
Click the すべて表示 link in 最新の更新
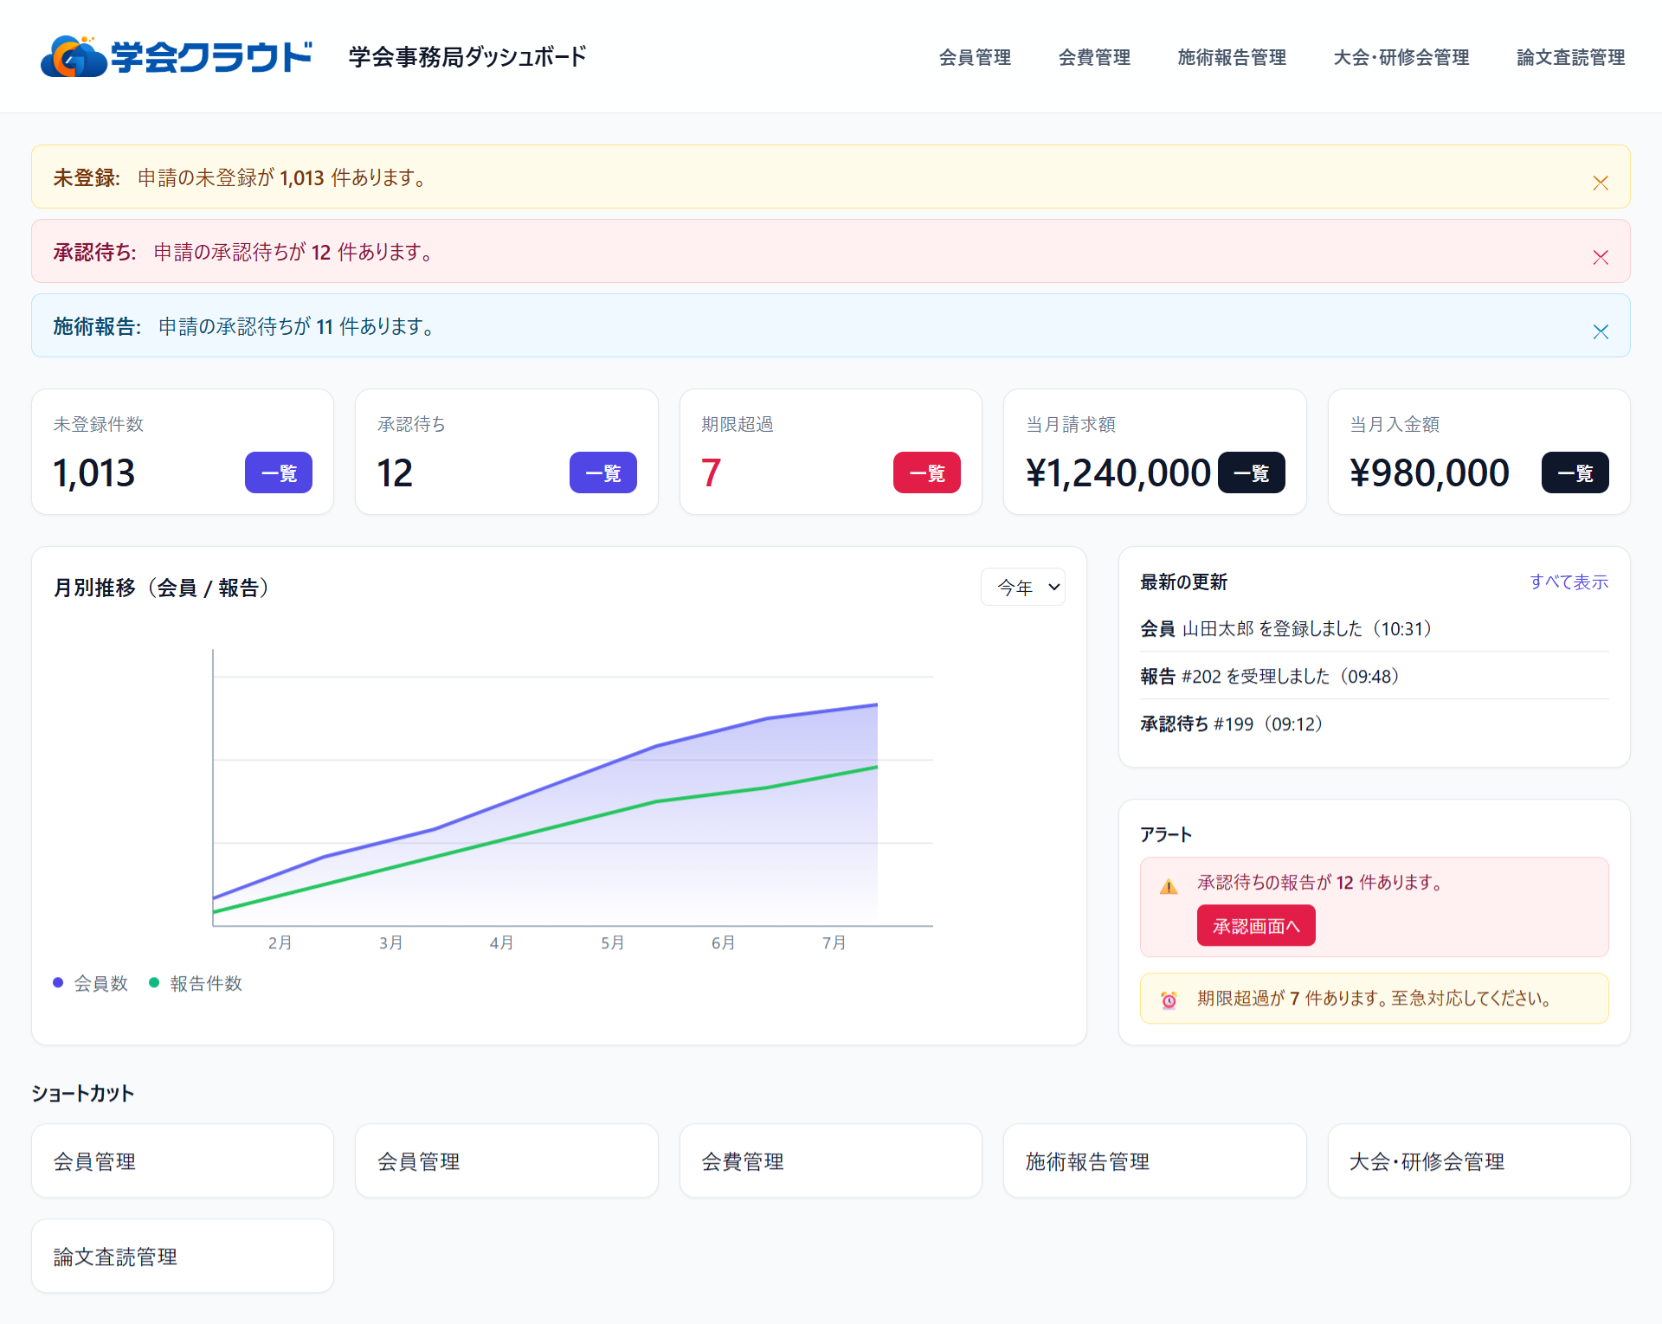point(1569,582)
